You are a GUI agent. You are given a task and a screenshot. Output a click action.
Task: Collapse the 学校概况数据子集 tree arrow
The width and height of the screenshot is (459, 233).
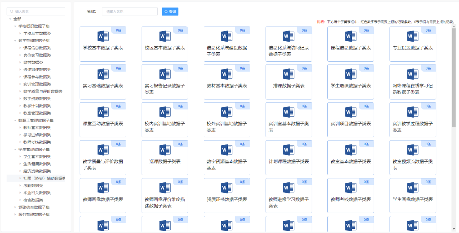[x=15, y=26]
